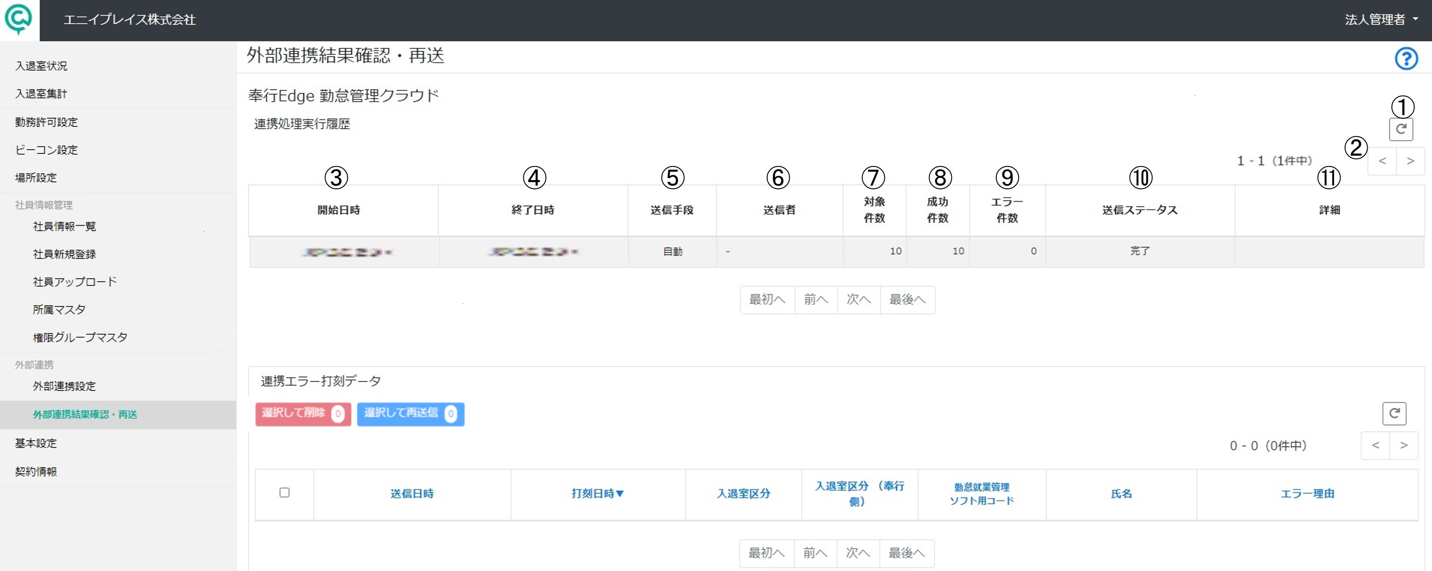Click the 選択して削除 button
1432x571 pixels.
(x=303, y=414)
